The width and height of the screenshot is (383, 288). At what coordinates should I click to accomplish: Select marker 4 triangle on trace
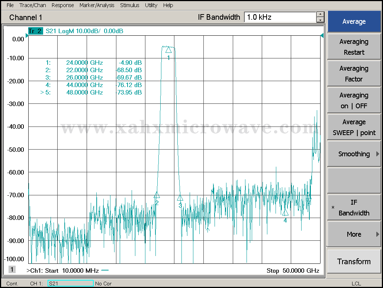tap(285, 213)
